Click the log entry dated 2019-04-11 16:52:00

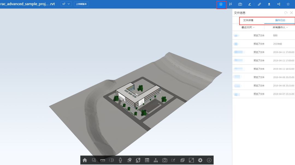pyautogui.click(x=264, y=69)
